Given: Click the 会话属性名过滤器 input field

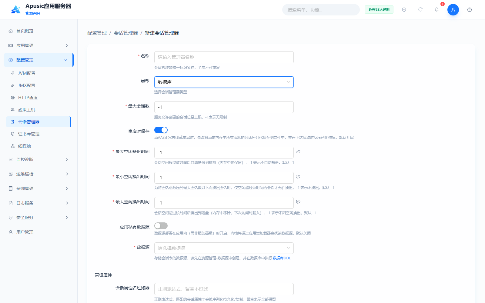Looking at the screenshot, I should coord(224,289).
